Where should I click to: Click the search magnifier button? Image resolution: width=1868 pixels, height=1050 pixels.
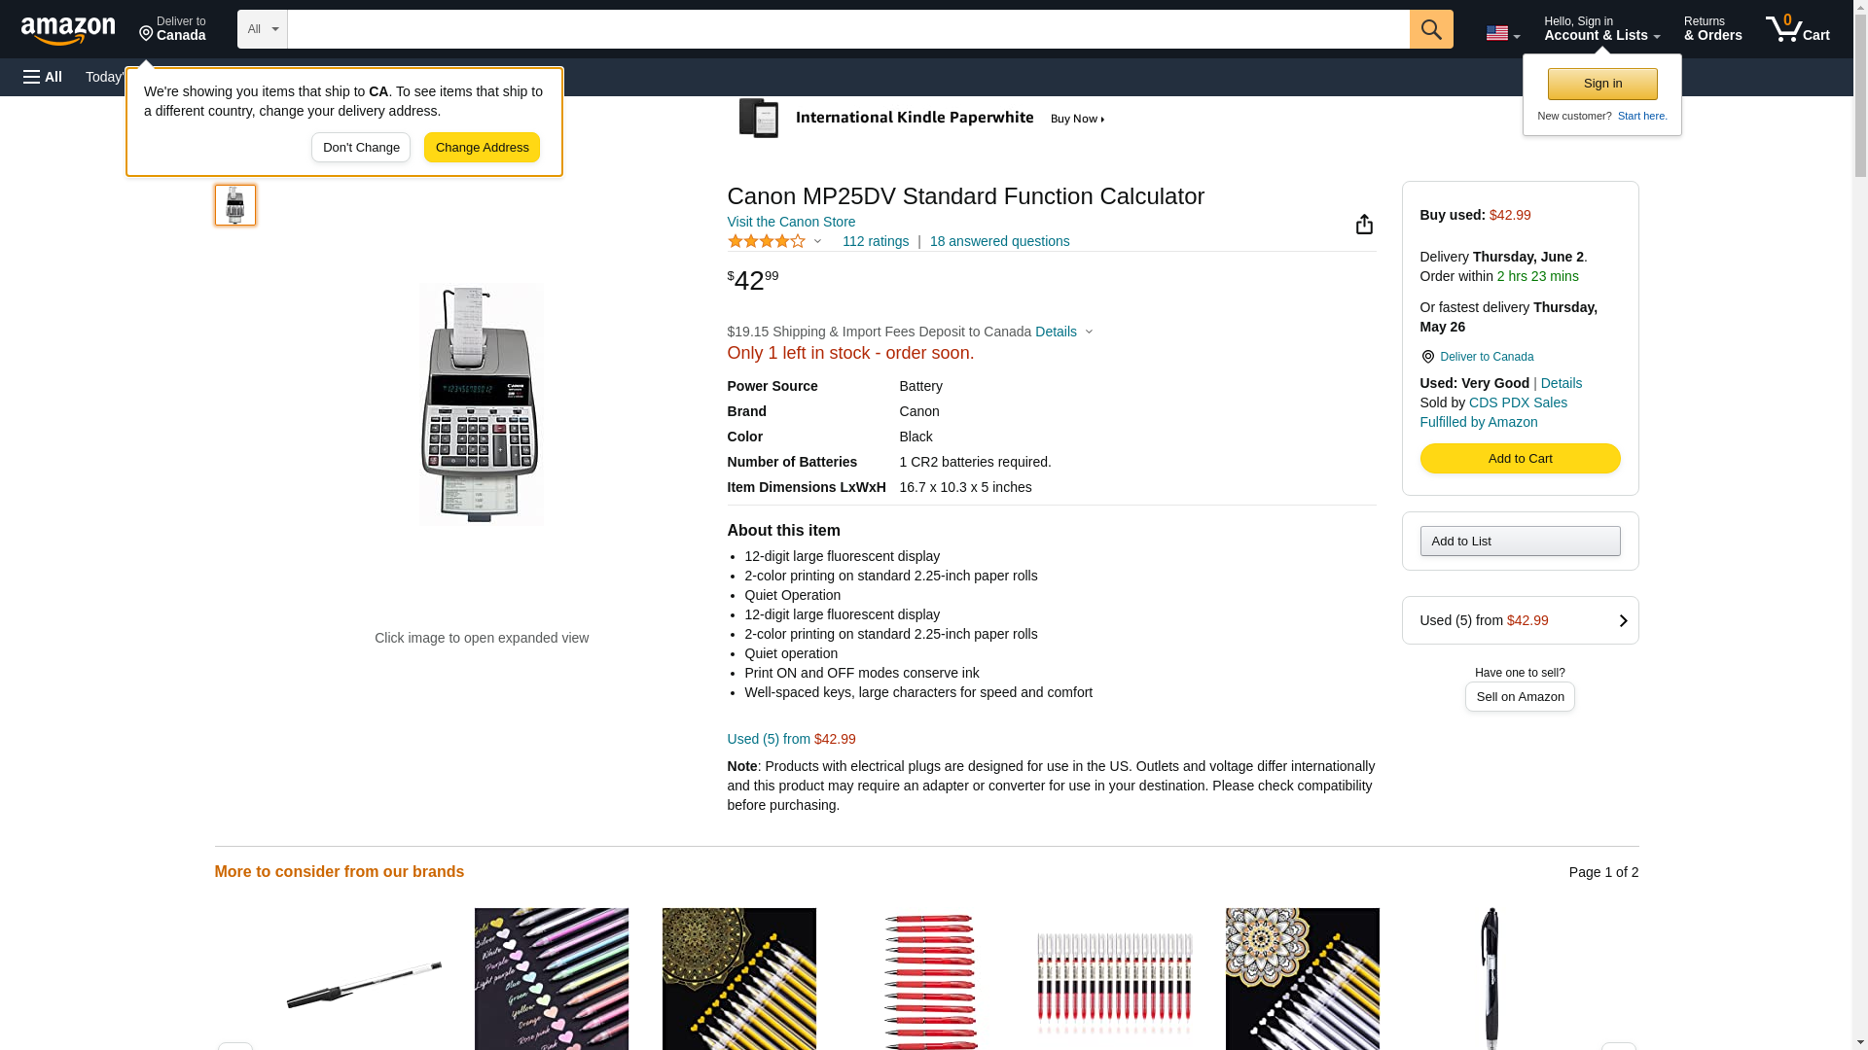pos(1430,29)
